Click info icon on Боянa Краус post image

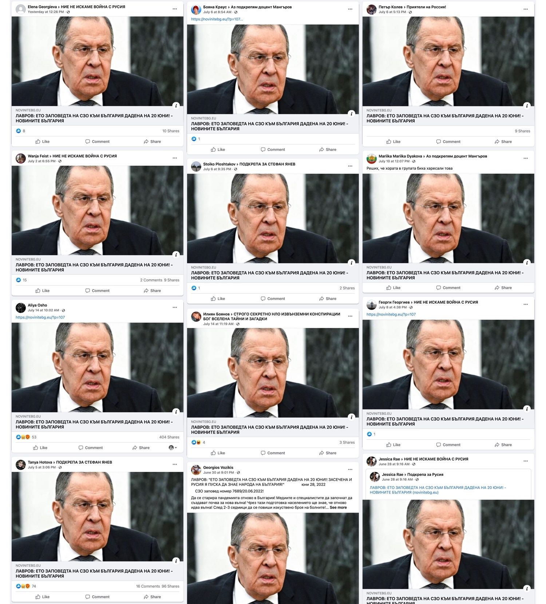coord(352,113)
